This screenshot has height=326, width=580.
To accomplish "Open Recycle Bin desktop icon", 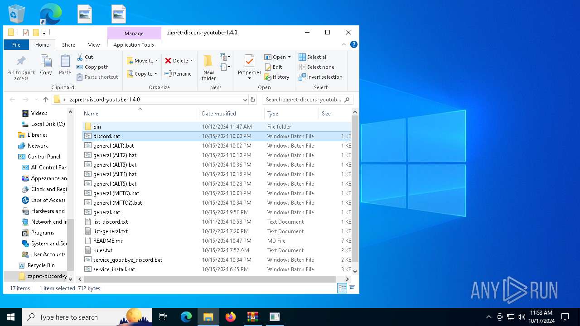I will 17,14.
